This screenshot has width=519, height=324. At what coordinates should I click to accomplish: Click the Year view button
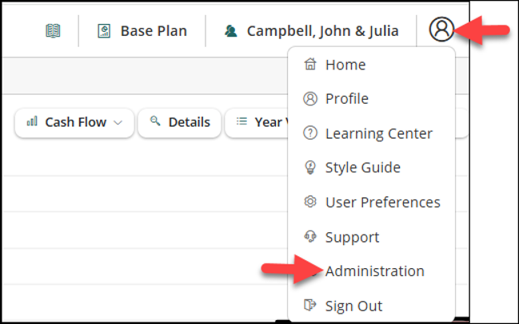coord(257,123)
